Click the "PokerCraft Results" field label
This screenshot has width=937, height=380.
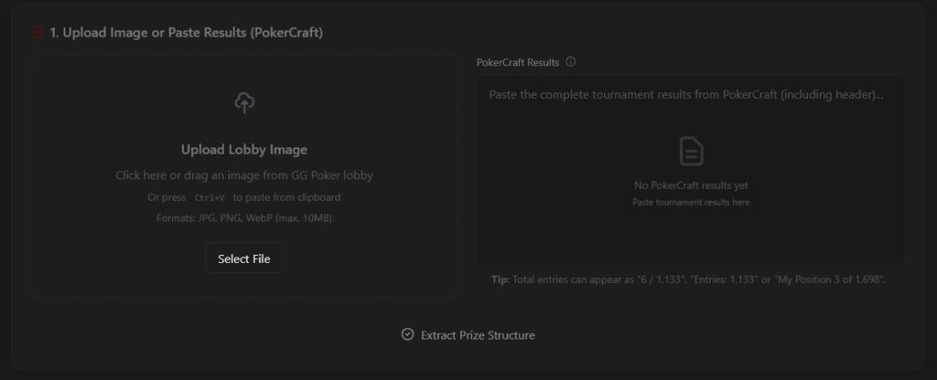[518, 62]
